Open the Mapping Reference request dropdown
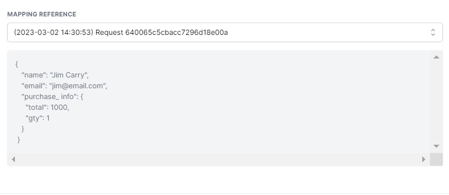The image size is (449, 195). point(225,32)
